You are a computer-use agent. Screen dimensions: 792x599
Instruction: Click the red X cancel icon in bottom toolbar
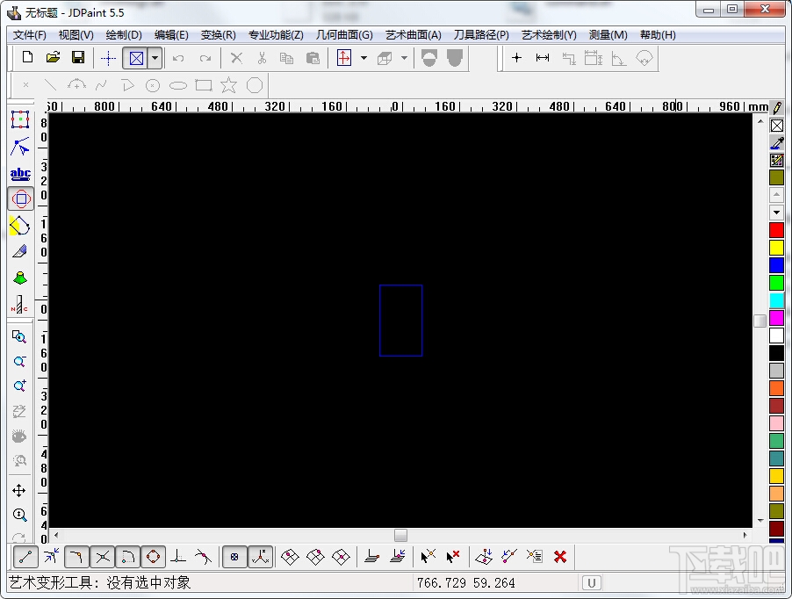tap(560, 557)
